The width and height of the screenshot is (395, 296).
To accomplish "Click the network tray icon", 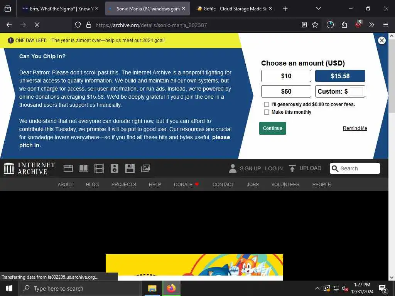I will coord(336,289).
